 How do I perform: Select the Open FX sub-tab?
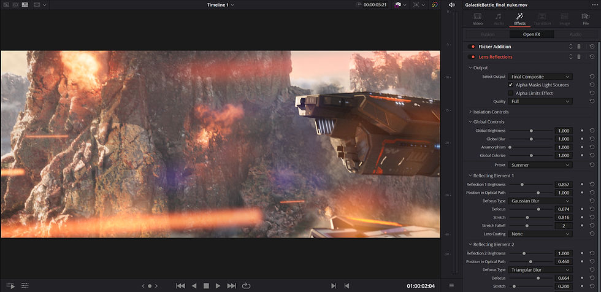532,34
